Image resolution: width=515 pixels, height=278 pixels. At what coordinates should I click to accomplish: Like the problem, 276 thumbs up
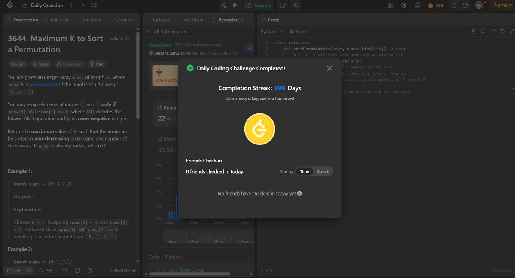point(14,270)
